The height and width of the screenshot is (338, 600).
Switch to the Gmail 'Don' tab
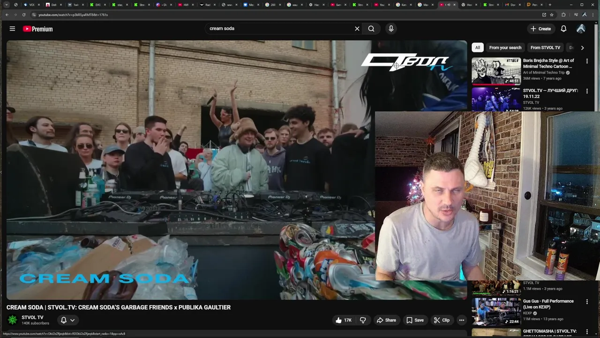point(512,5)
